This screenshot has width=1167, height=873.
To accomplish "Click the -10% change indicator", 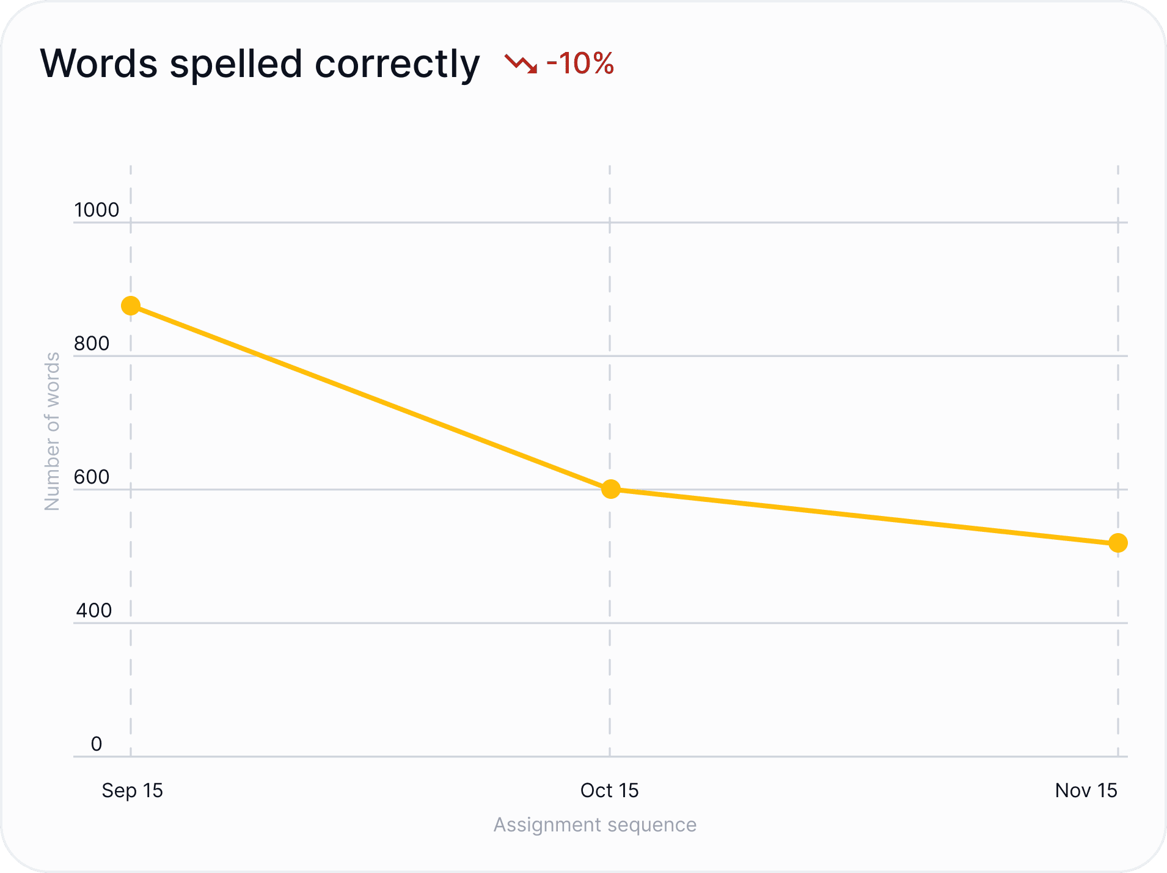I will [x=580, y=64].
